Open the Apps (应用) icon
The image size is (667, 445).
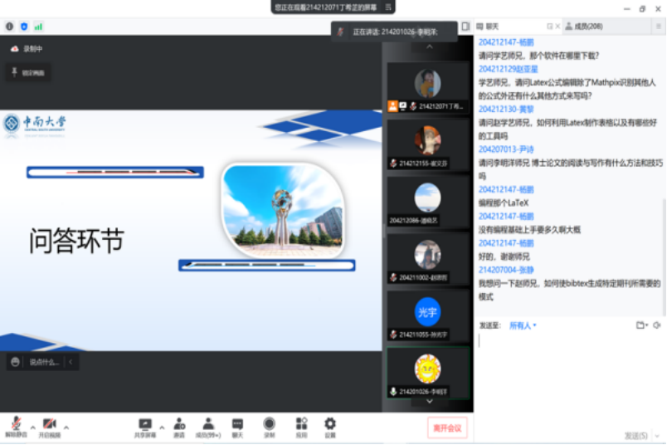[x=301, y=427]
